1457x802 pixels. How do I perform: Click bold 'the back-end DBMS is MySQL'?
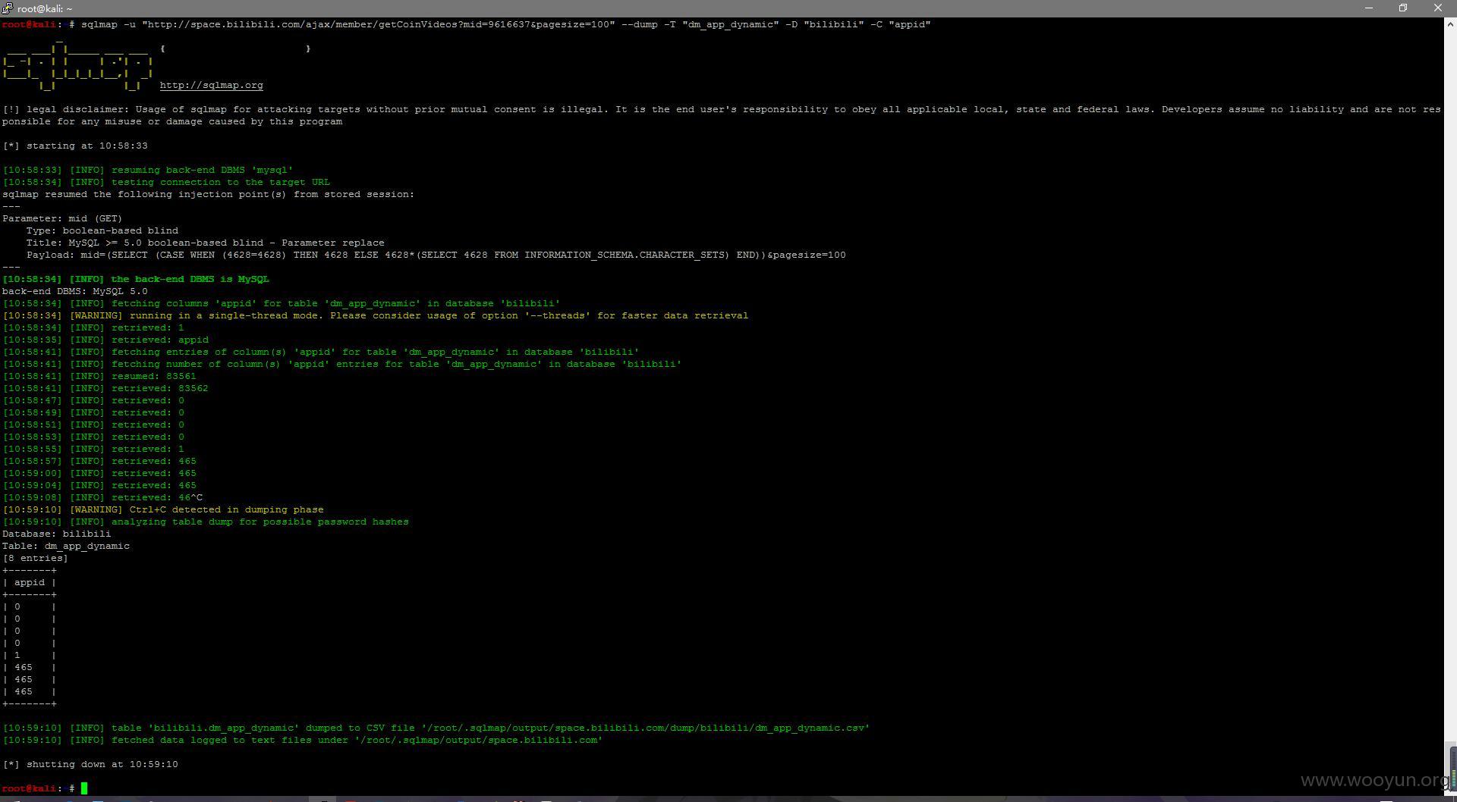pyautogui.click(x=190, y=279)
